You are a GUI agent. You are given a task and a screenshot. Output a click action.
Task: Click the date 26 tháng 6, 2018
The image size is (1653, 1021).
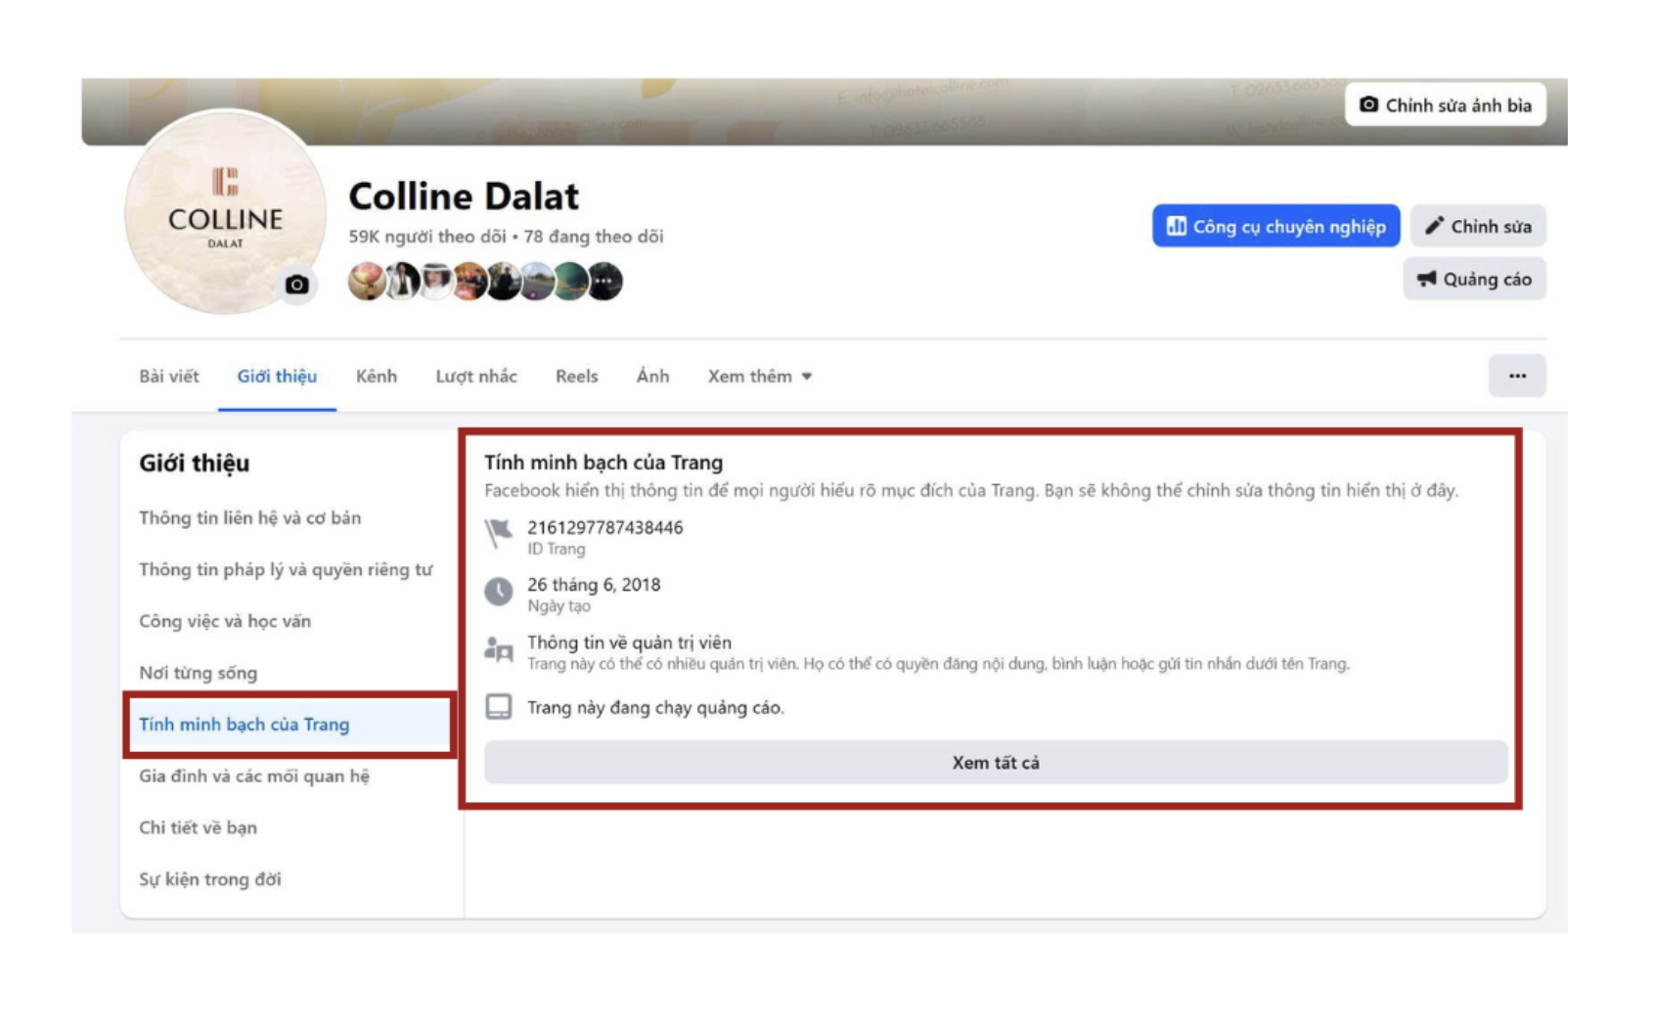[594, 585]
